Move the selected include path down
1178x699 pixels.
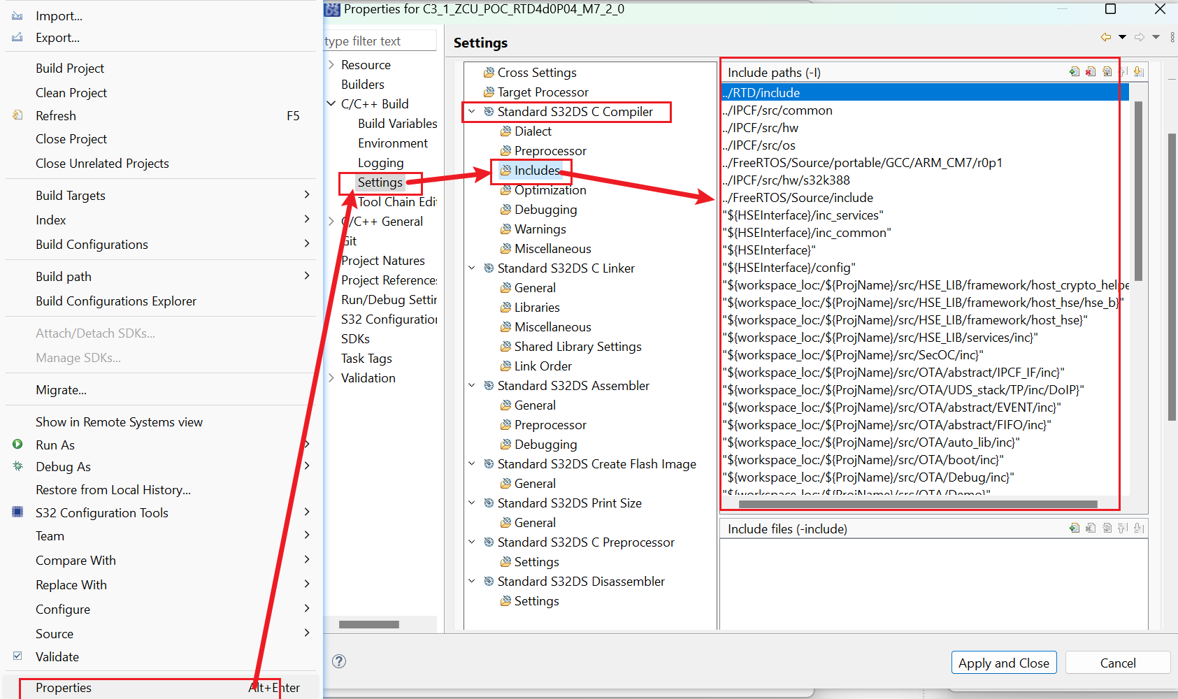pos(1138,71)
